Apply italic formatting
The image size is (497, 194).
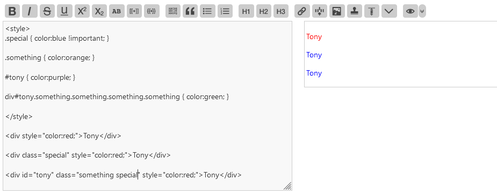pyautogui.click(x=30, y=11)
